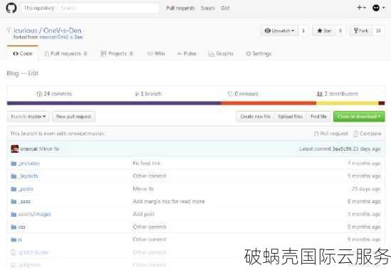The image size is (391, 270).
Task: Open the icurious owner link
Action: click(25, 31)
